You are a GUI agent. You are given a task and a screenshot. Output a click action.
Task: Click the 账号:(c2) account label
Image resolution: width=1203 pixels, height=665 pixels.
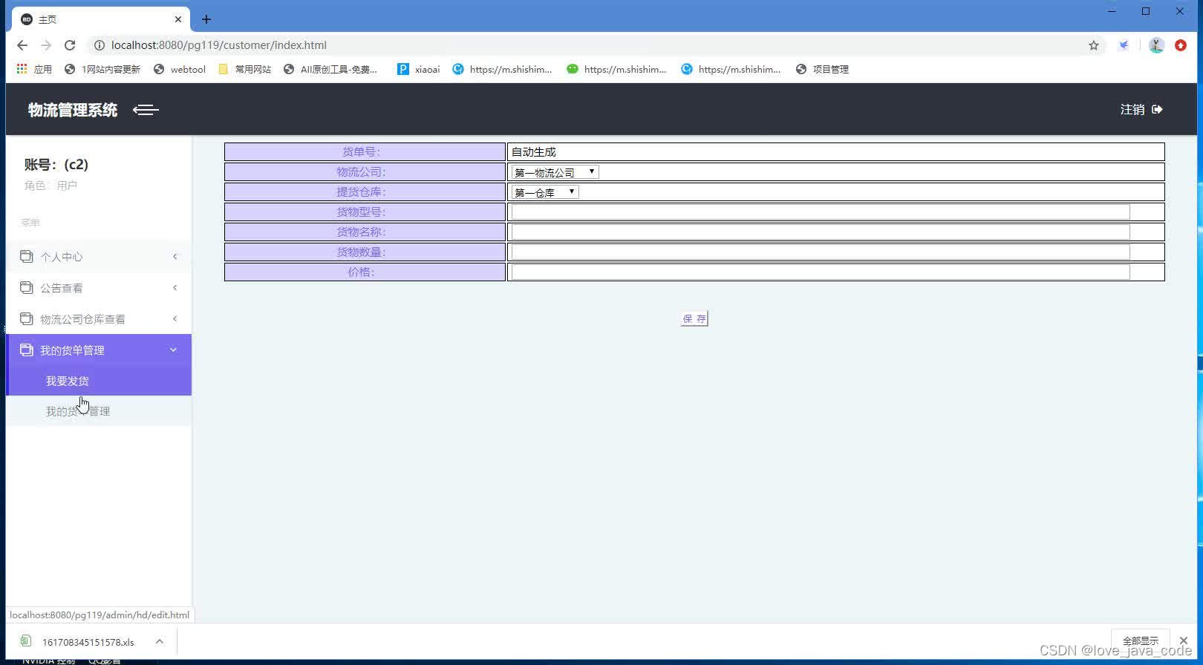click(56, 165)
